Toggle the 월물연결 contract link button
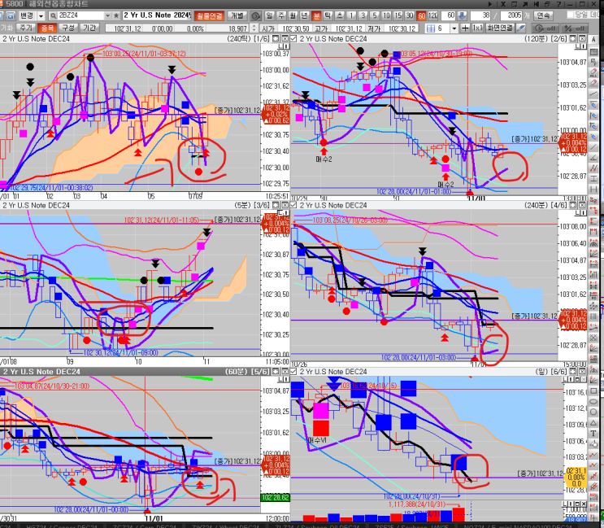Image resolution: width=604 pixels, height=528 pixels. (x=209, y=15)
